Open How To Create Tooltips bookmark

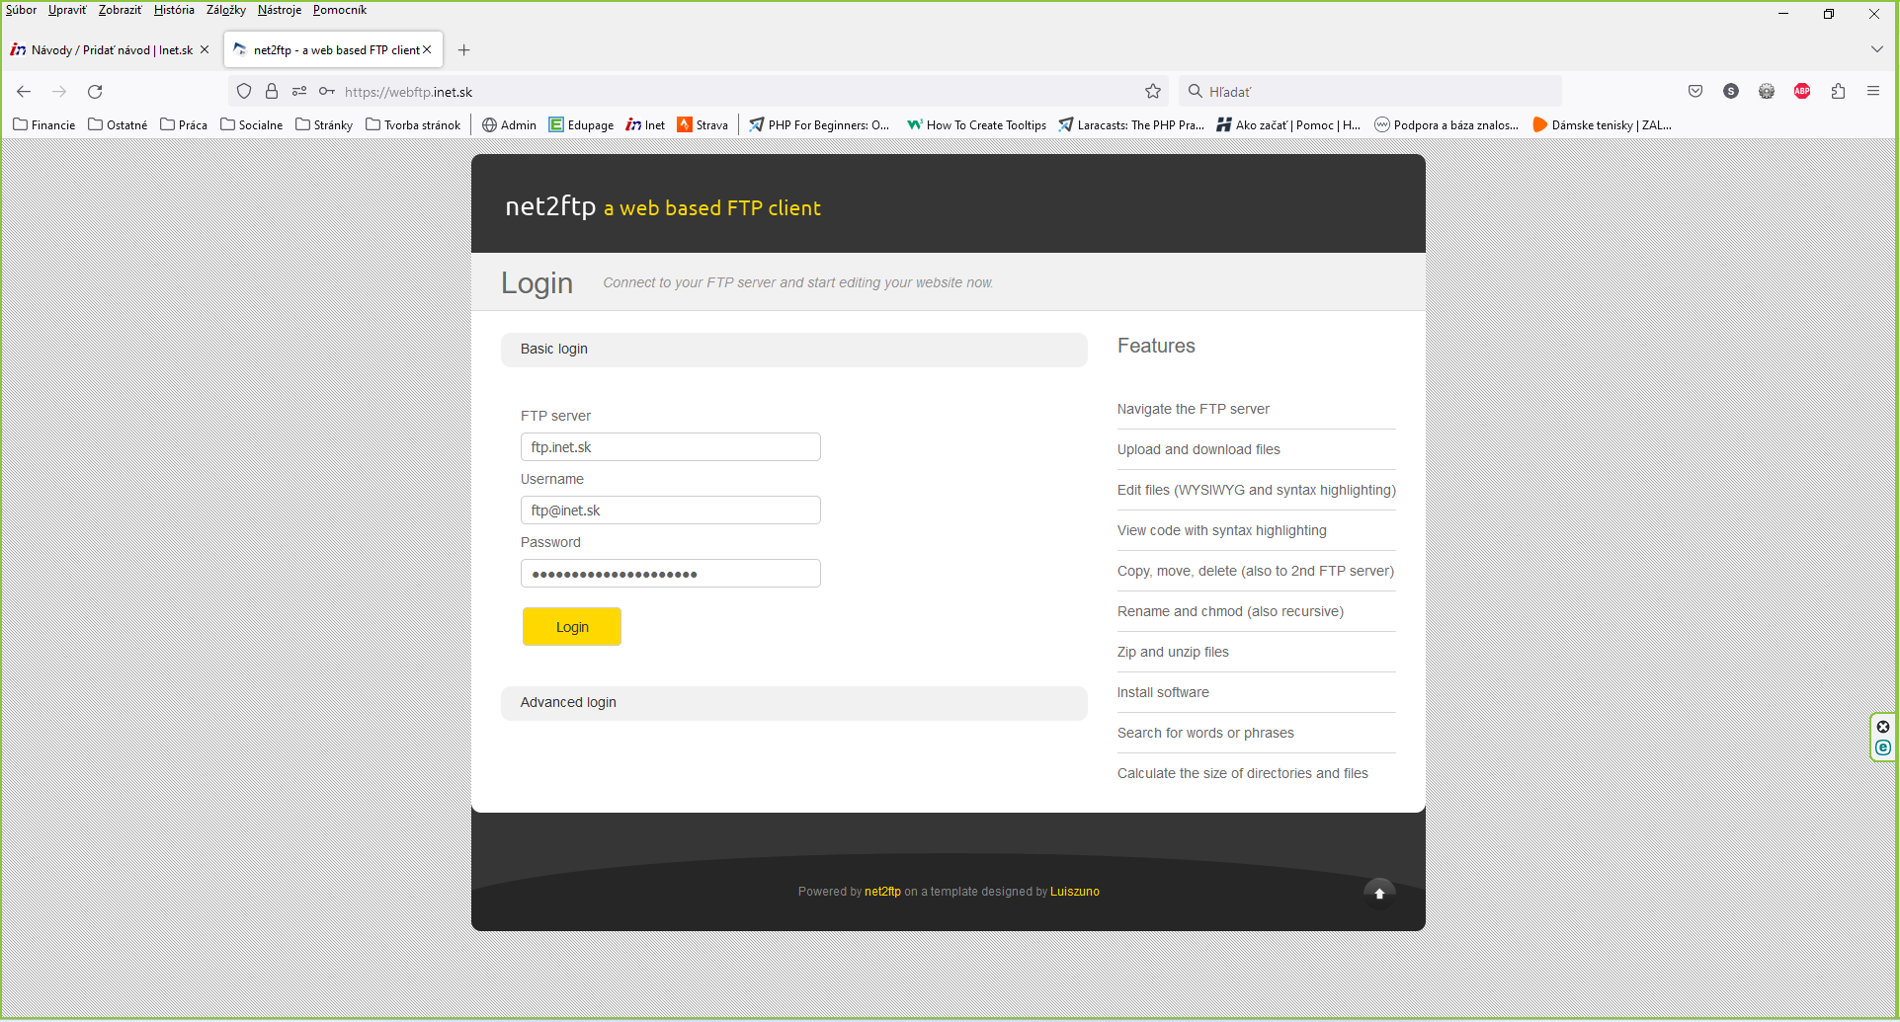tap(976, 125)
